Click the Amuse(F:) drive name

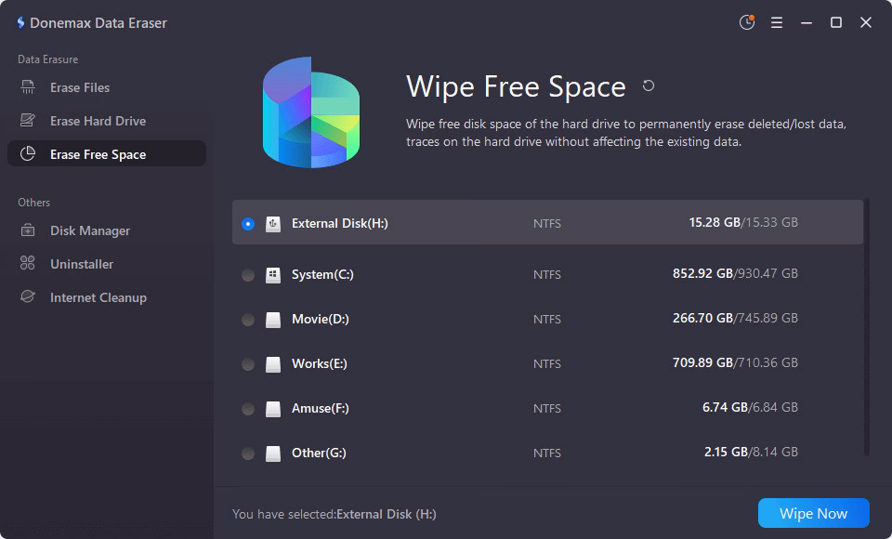tap(321, 408)
